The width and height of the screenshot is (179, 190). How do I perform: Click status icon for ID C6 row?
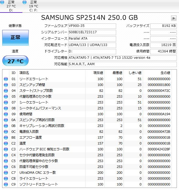pyautogui.click(x=6, y=167)
